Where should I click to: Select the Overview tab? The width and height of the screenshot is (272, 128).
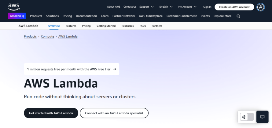54,26
